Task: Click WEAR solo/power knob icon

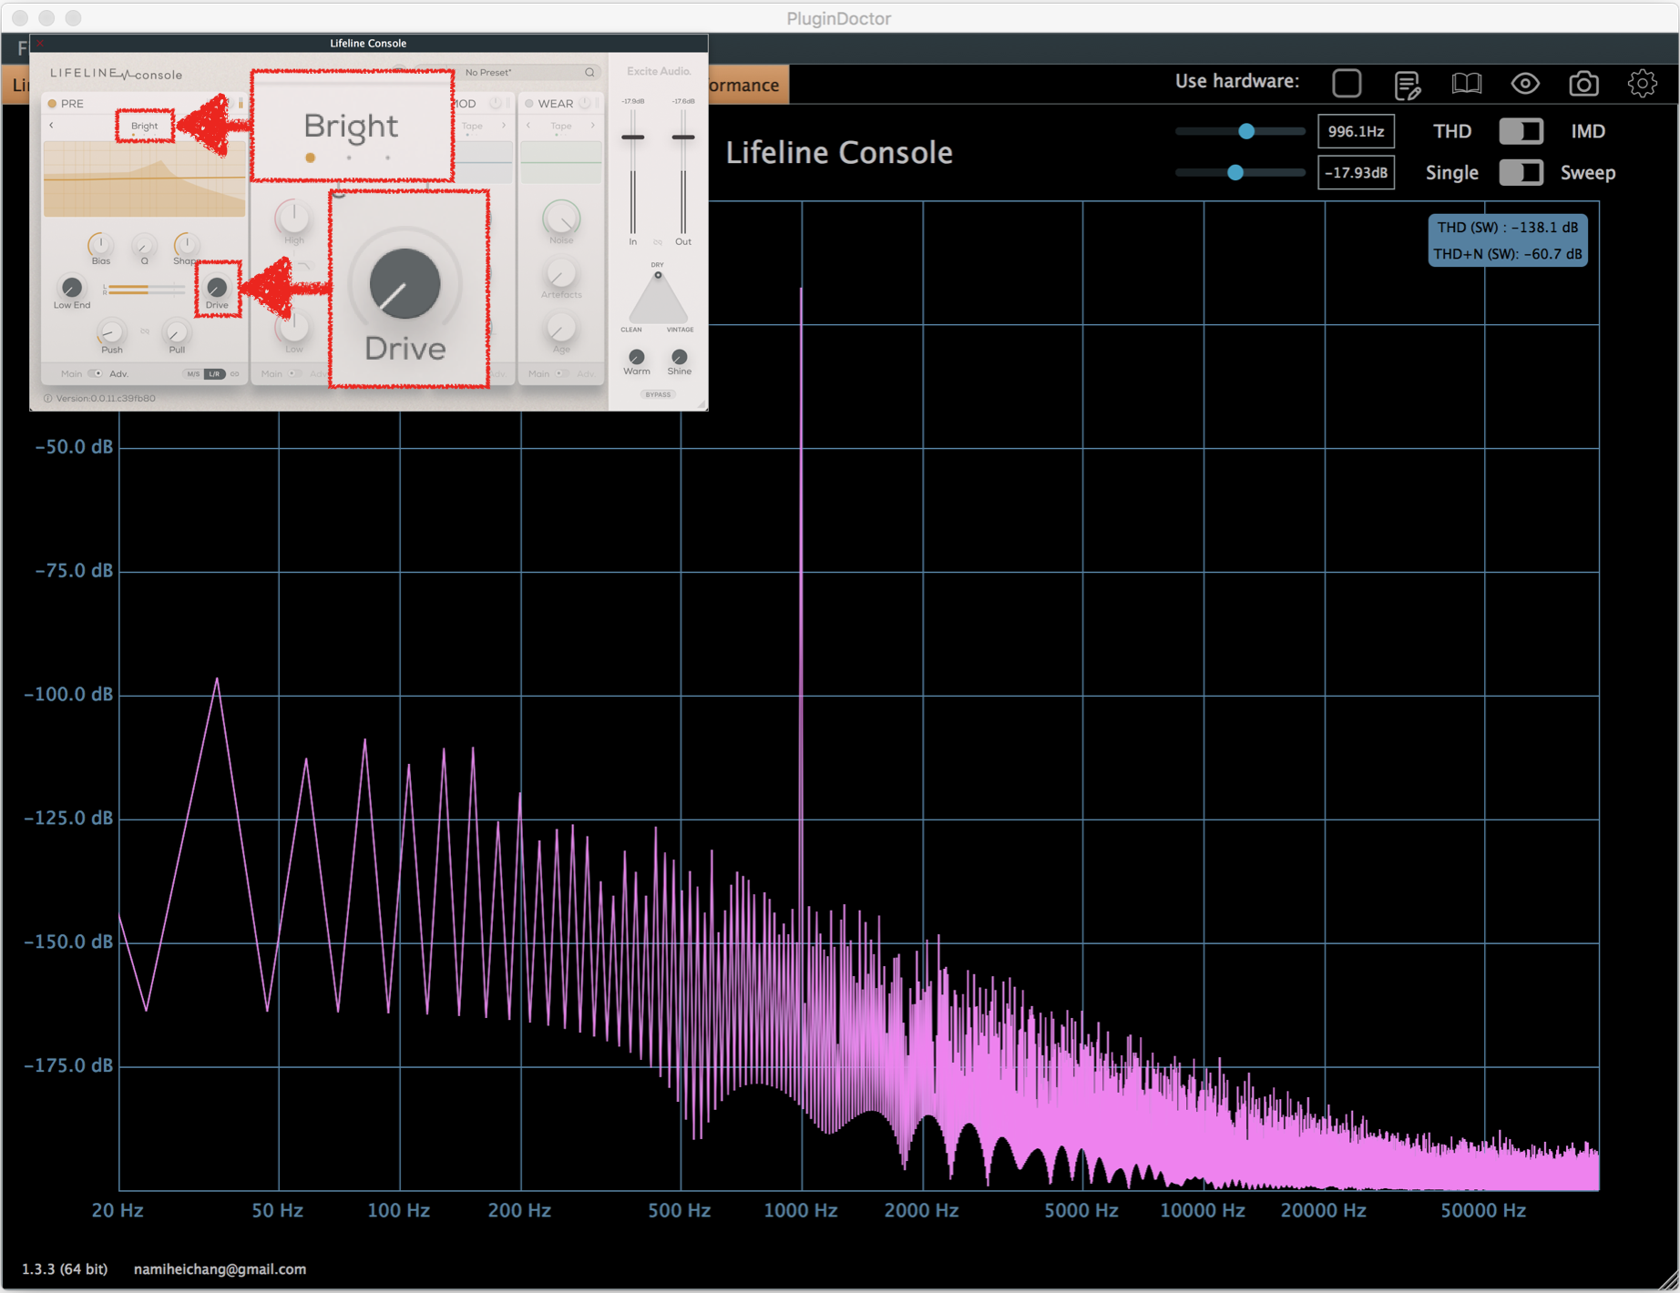Action: [585, 104]
